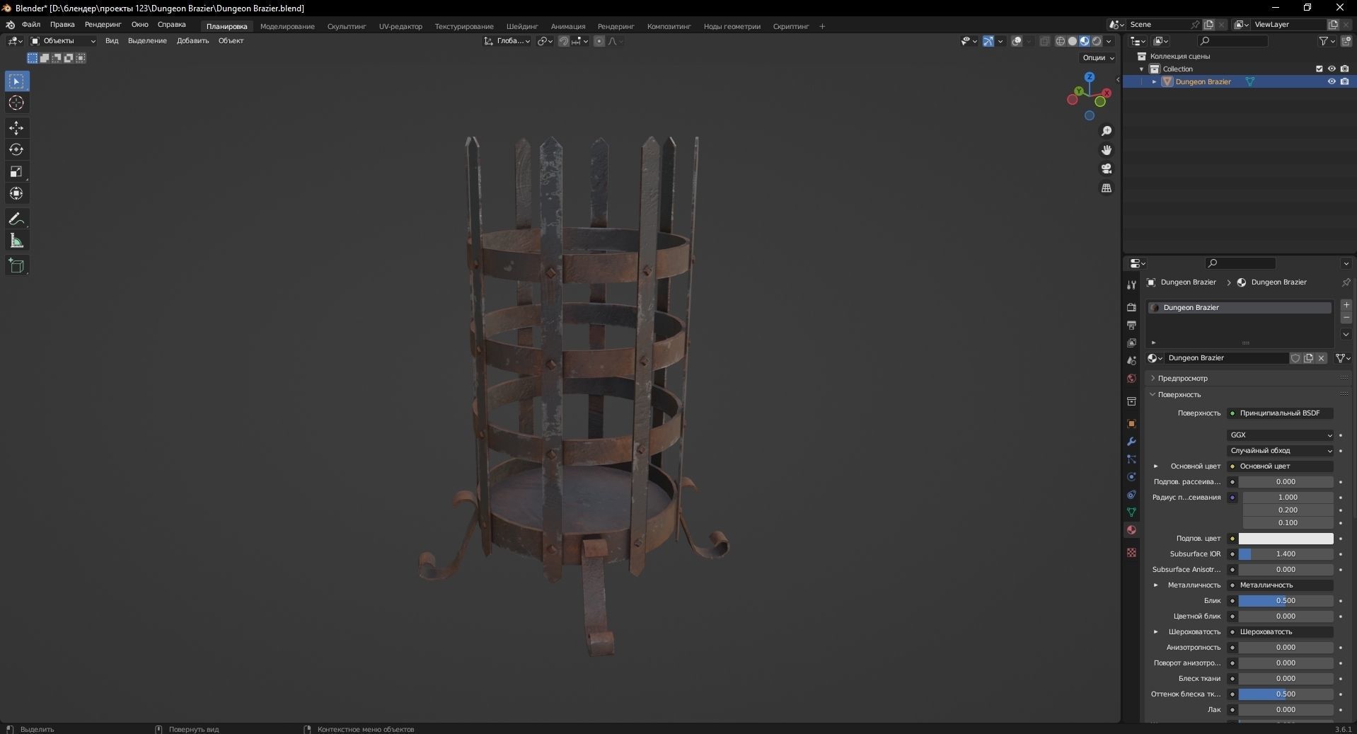
Task: Open the Physics properties tab
Action: pyautogui.click(x=1131, y=476)
